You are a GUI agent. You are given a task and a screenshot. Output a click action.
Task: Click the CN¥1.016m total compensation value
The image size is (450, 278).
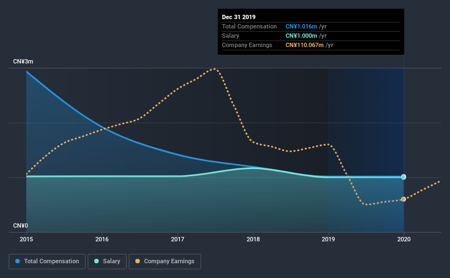301,27
